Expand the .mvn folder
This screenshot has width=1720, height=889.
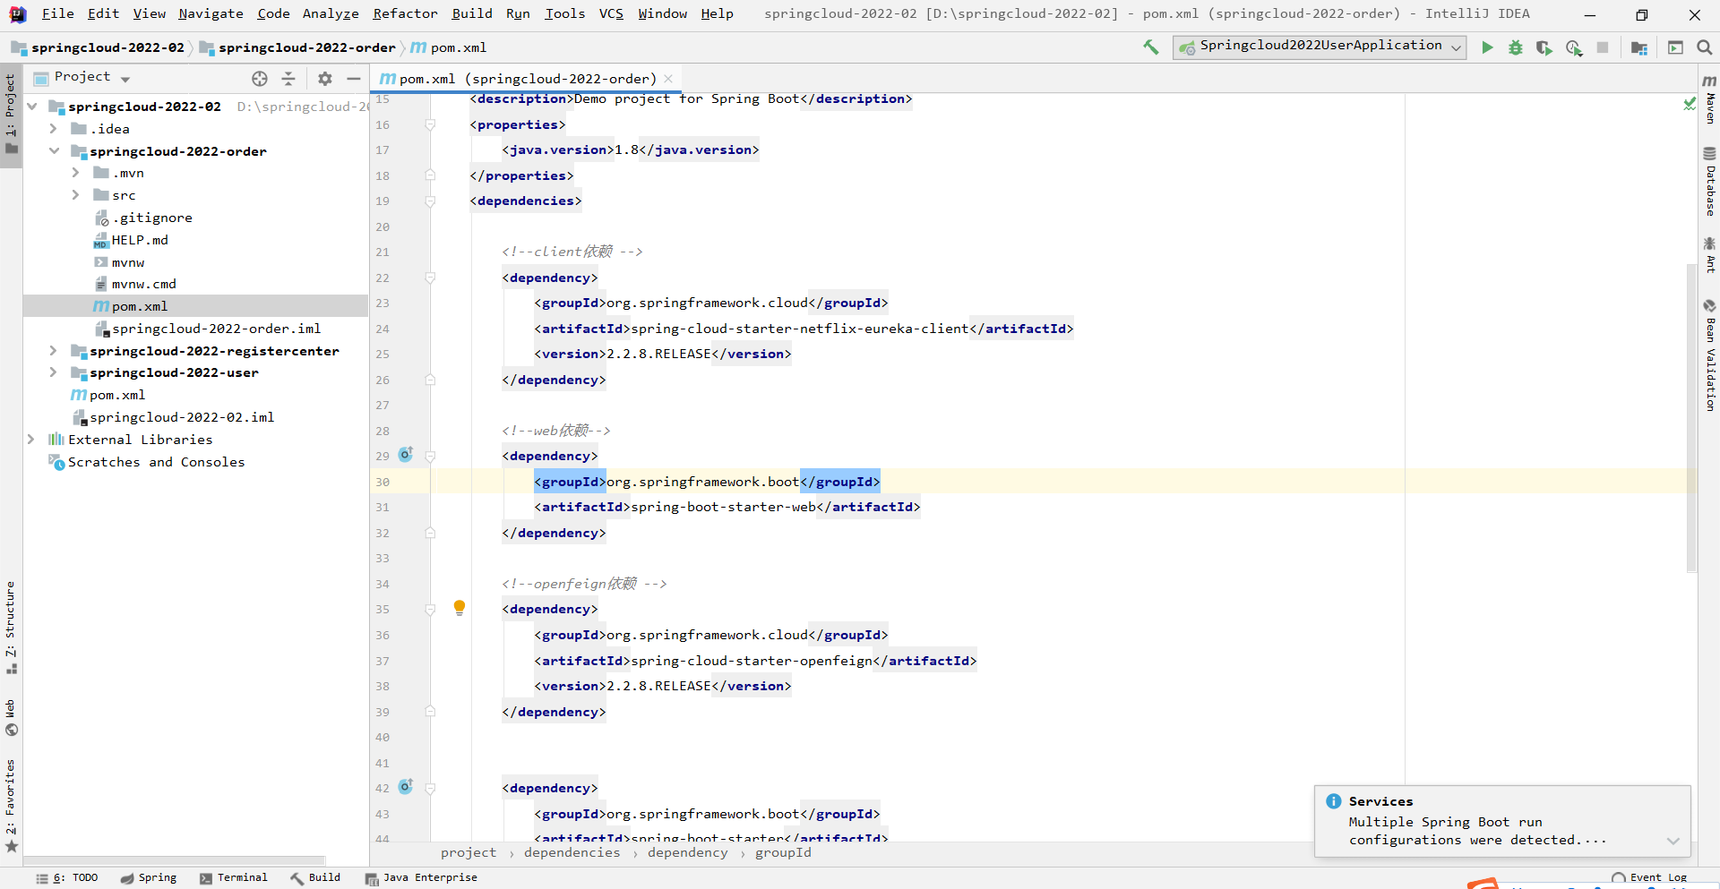click(76, 173)
